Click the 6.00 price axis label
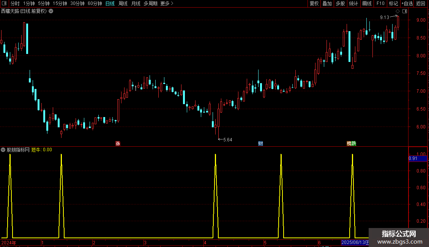The image size is (429, 247). coord(421,127)
